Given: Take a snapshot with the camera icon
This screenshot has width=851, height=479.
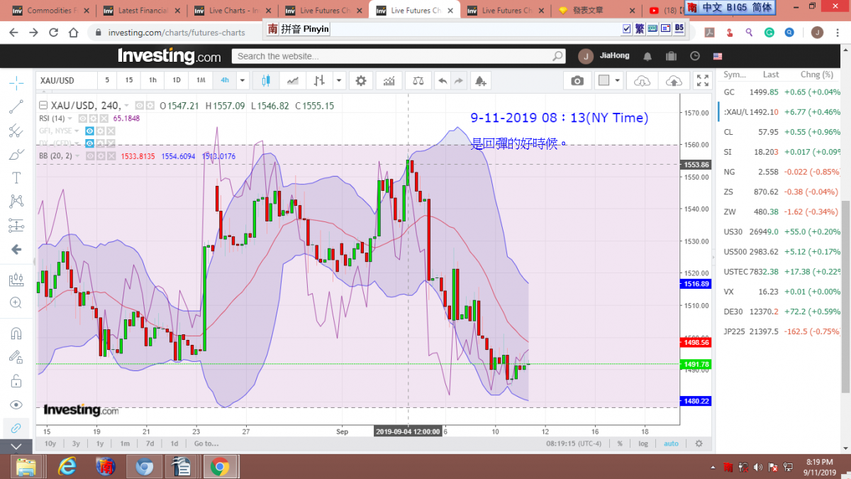Looking at the screenshot, I should 577,81.
